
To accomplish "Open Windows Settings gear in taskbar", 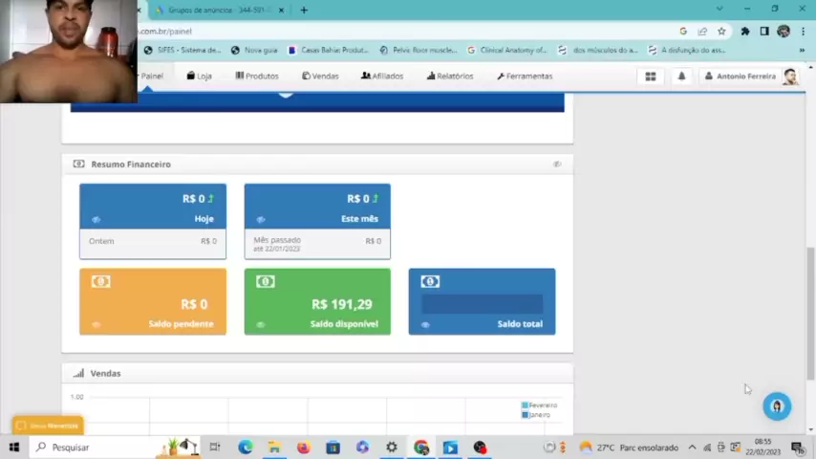I will [392, 448].
